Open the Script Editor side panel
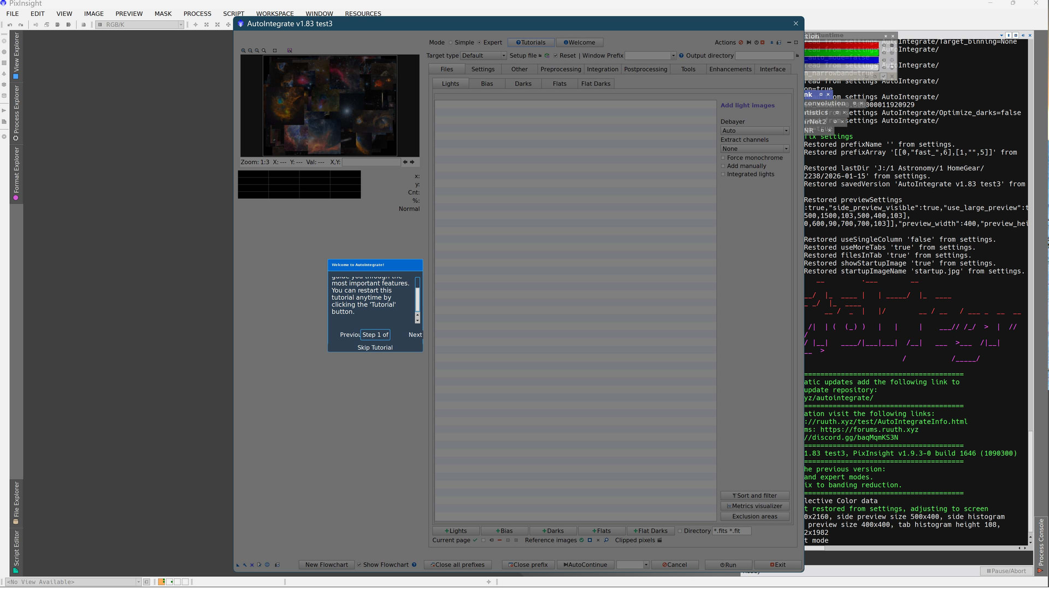This screenshot has height=590, width=1049. (x=16, y=551)
